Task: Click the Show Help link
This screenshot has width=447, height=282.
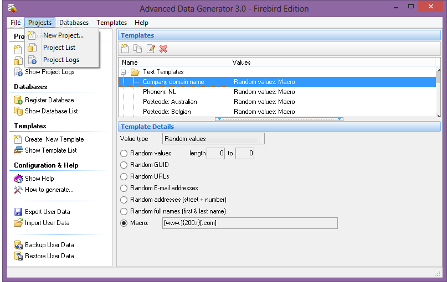Action: tap(39, 179)
